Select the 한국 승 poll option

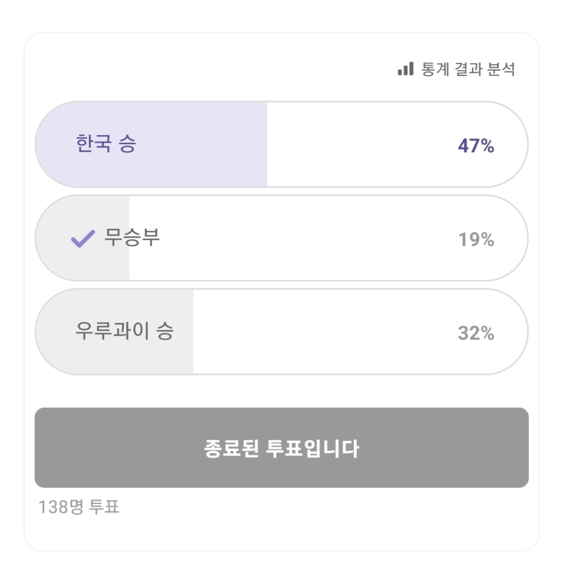[281, 144]
